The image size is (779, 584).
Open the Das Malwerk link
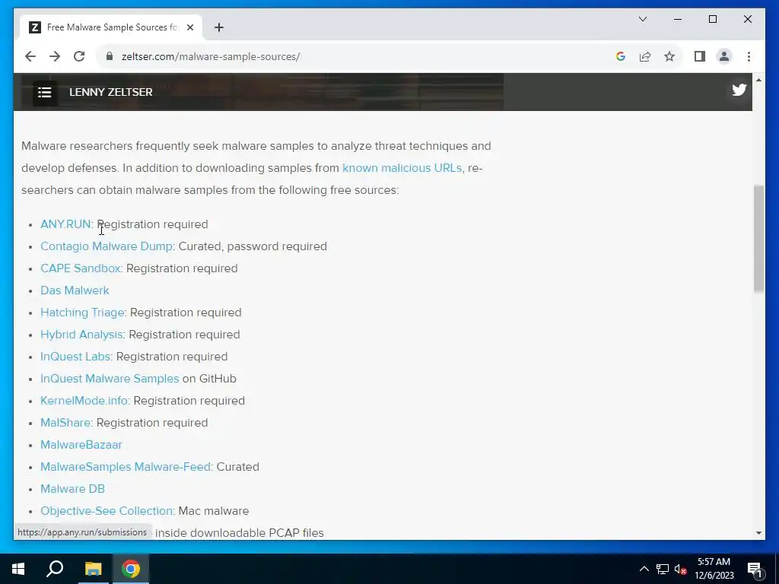click(x=75, y=290)
